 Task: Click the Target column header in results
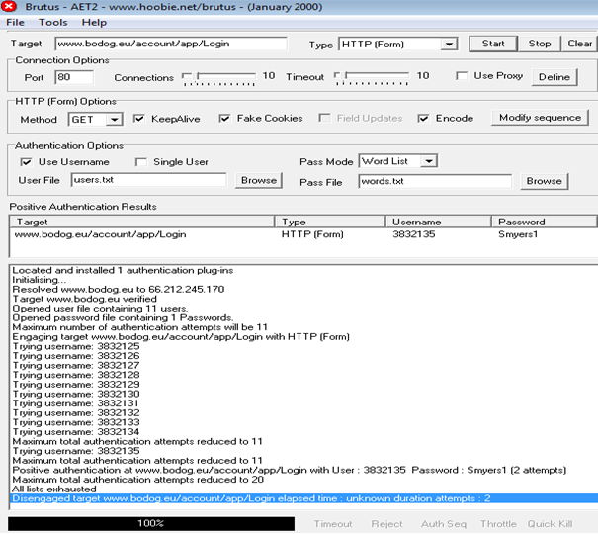point(142,222)
